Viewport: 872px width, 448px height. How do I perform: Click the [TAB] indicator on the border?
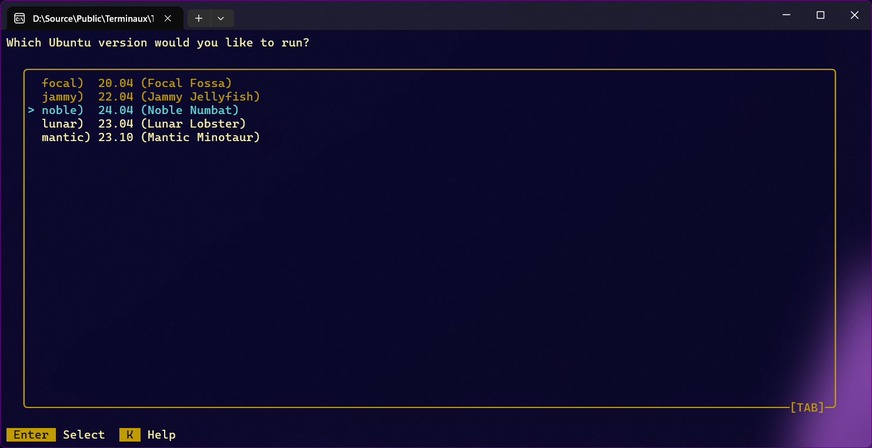(x=807, y=407)
